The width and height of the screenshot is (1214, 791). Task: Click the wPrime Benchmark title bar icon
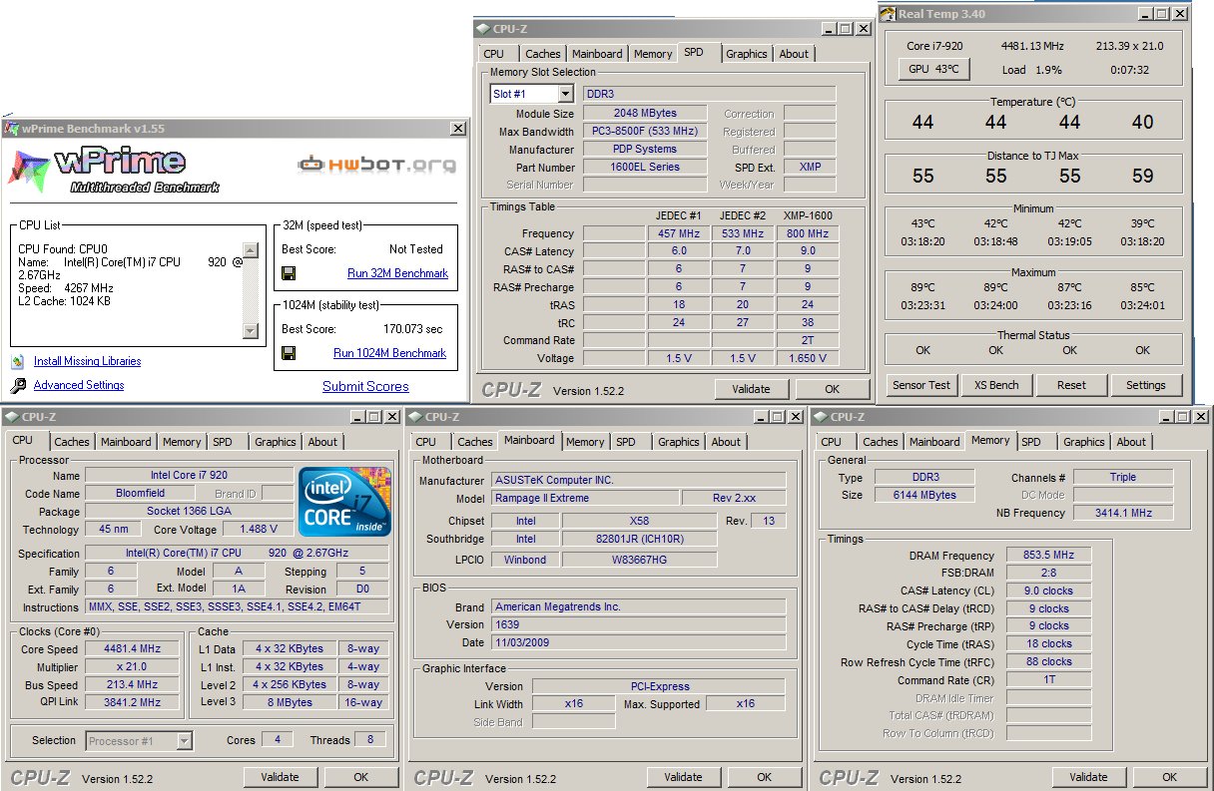(11, 129)
